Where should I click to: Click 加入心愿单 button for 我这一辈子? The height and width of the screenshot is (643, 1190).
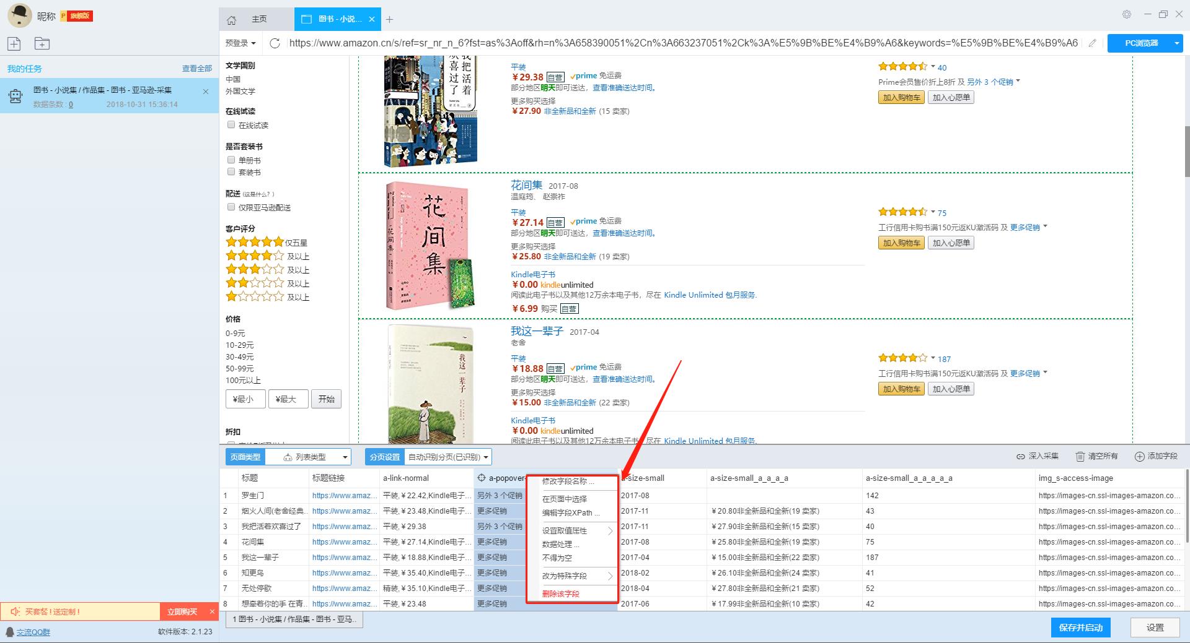[951, 389]
